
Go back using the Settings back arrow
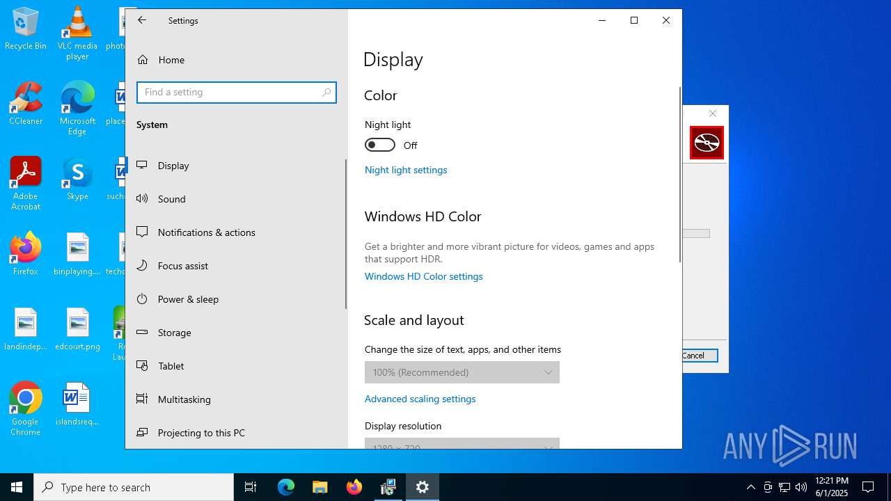[142, 20]
